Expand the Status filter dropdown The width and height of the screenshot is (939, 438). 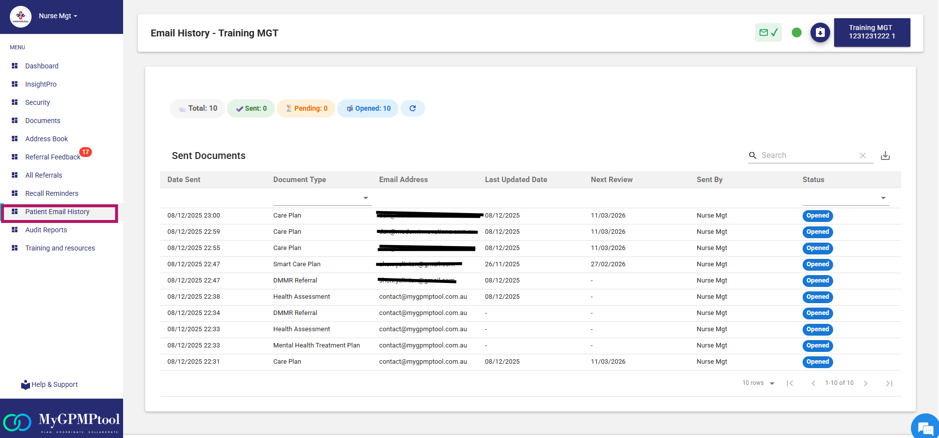[x=883, y=198]
